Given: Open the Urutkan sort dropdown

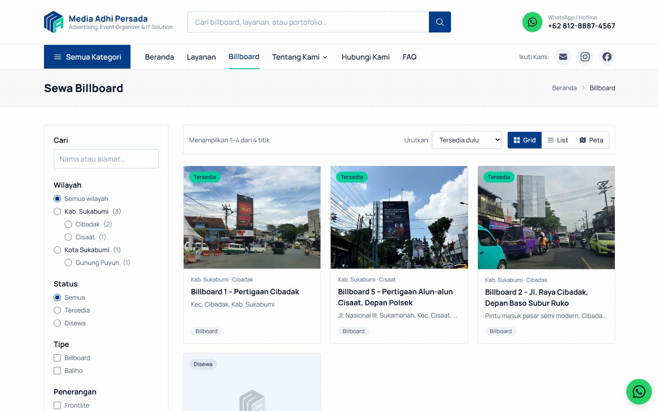Looking at the screenshot, I should [467, 140].
